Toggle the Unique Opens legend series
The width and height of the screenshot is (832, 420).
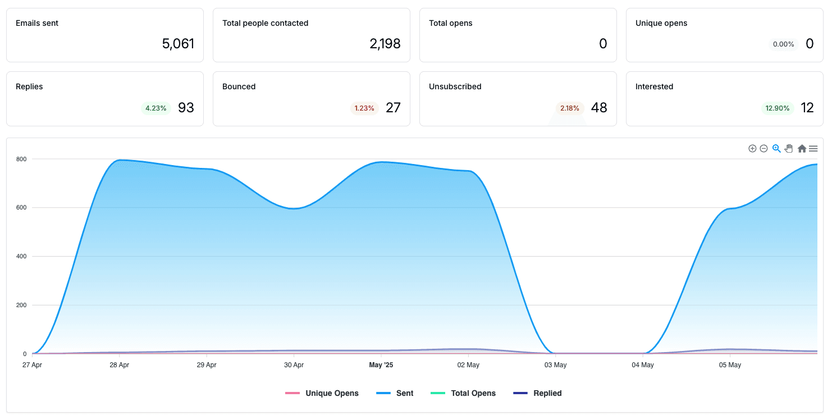pos(322,393)
